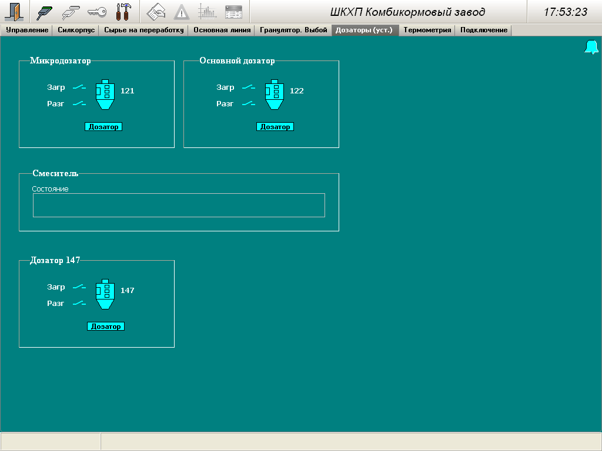The height and width of the screenshot is (451, 602).
Task: Toggle Загр switch of Микродозатор
Action: click(79, 87)
